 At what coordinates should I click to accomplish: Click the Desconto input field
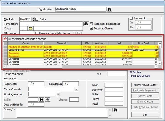click(114, 90)
